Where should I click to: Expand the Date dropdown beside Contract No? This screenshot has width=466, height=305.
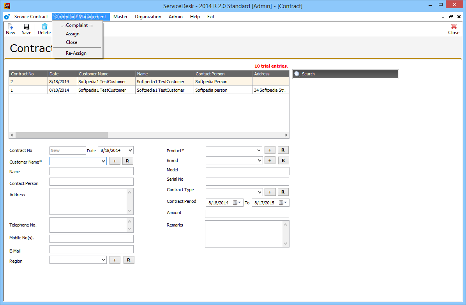pos(130,150)
